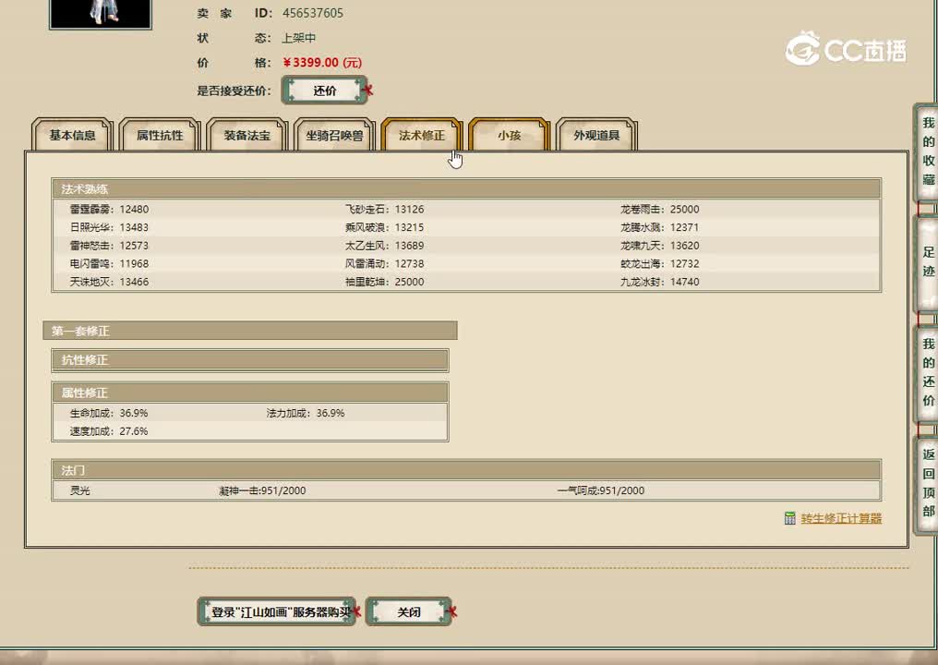This screenshot has width=938, height=665.
Task: Click 乘风破浪: 13215 entry
Action: [384, 227]
